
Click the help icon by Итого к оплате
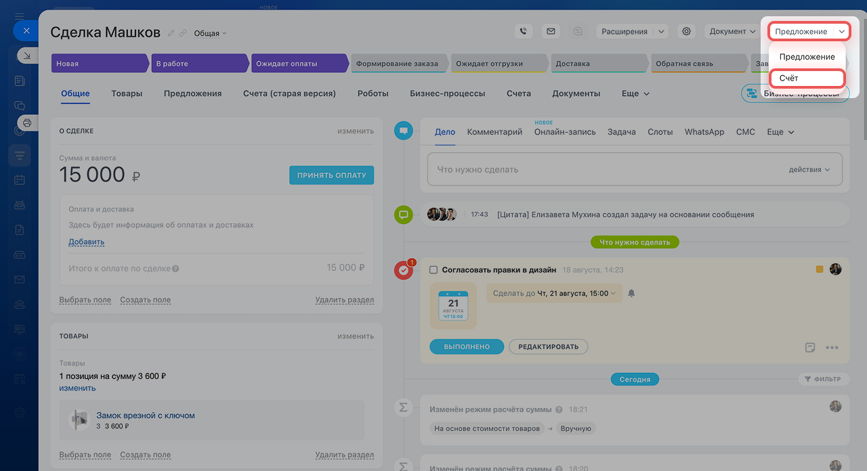click(x=175, y=269)
